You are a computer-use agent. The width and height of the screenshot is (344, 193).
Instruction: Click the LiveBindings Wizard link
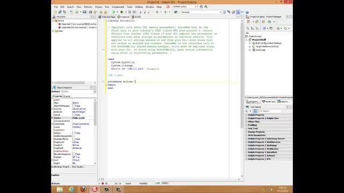[61, 167]
